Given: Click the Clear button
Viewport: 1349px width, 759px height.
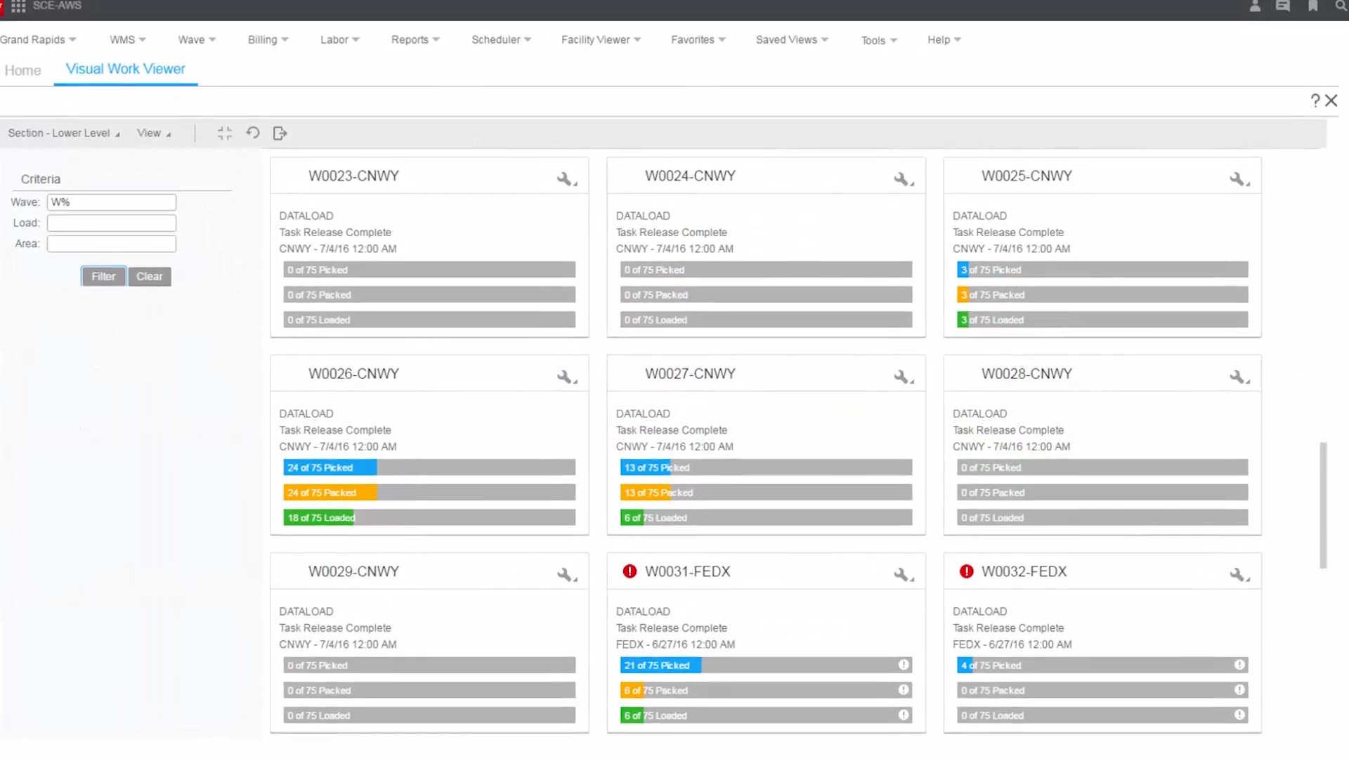Looking at the screenshot, I should (149, 276).
